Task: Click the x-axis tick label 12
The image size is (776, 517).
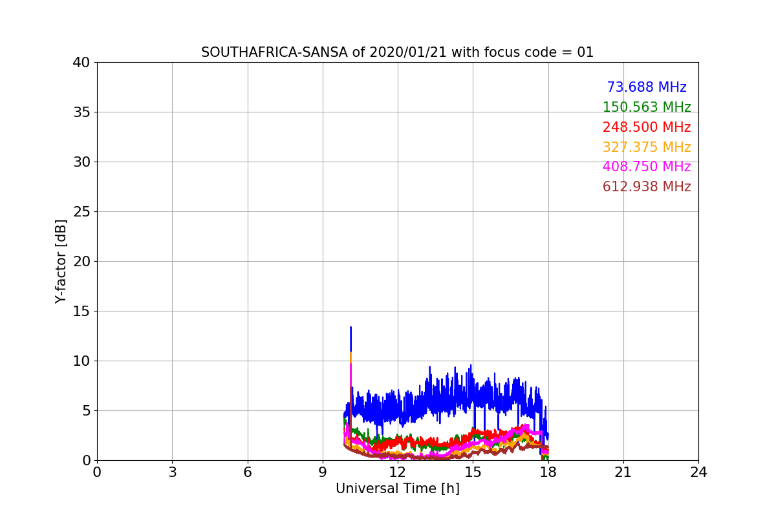Action: click(398, 472)
